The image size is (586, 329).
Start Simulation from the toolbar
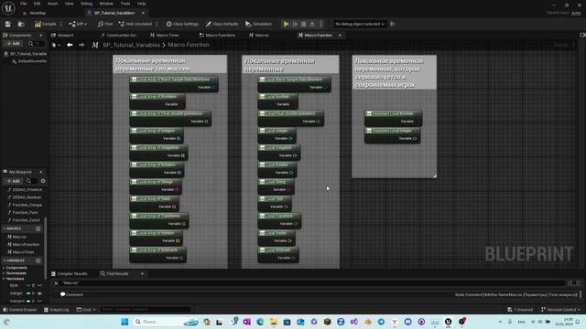[x=258, y=24]
